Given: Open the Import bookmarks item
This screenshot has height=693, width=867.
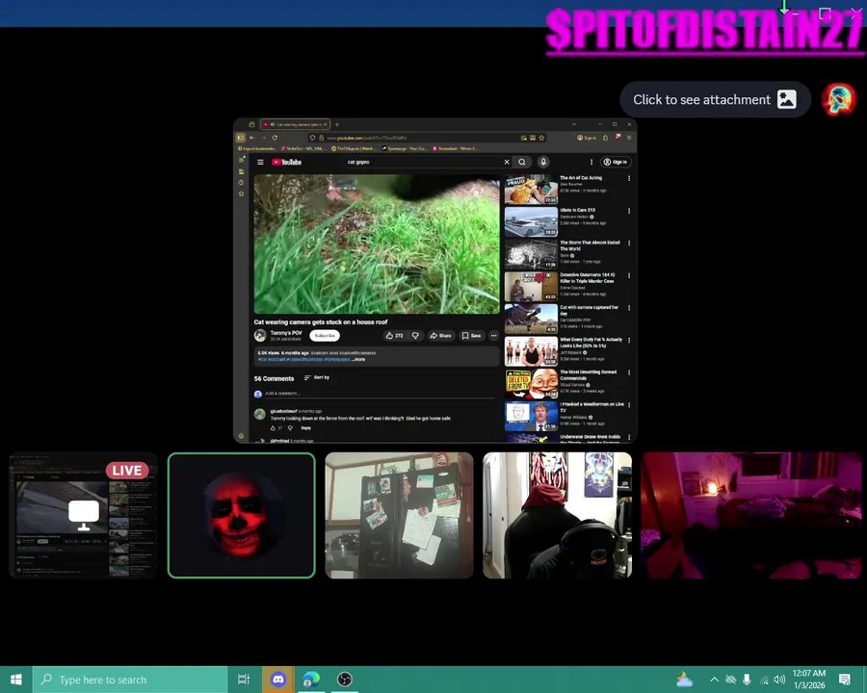Looking at the screenshot, I should tap(257, 148).
